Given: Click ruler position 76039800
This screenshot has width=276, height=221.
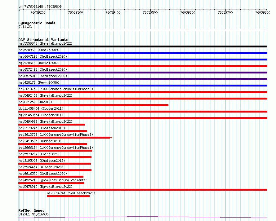Looking at the screenshot, I should 263,12.
